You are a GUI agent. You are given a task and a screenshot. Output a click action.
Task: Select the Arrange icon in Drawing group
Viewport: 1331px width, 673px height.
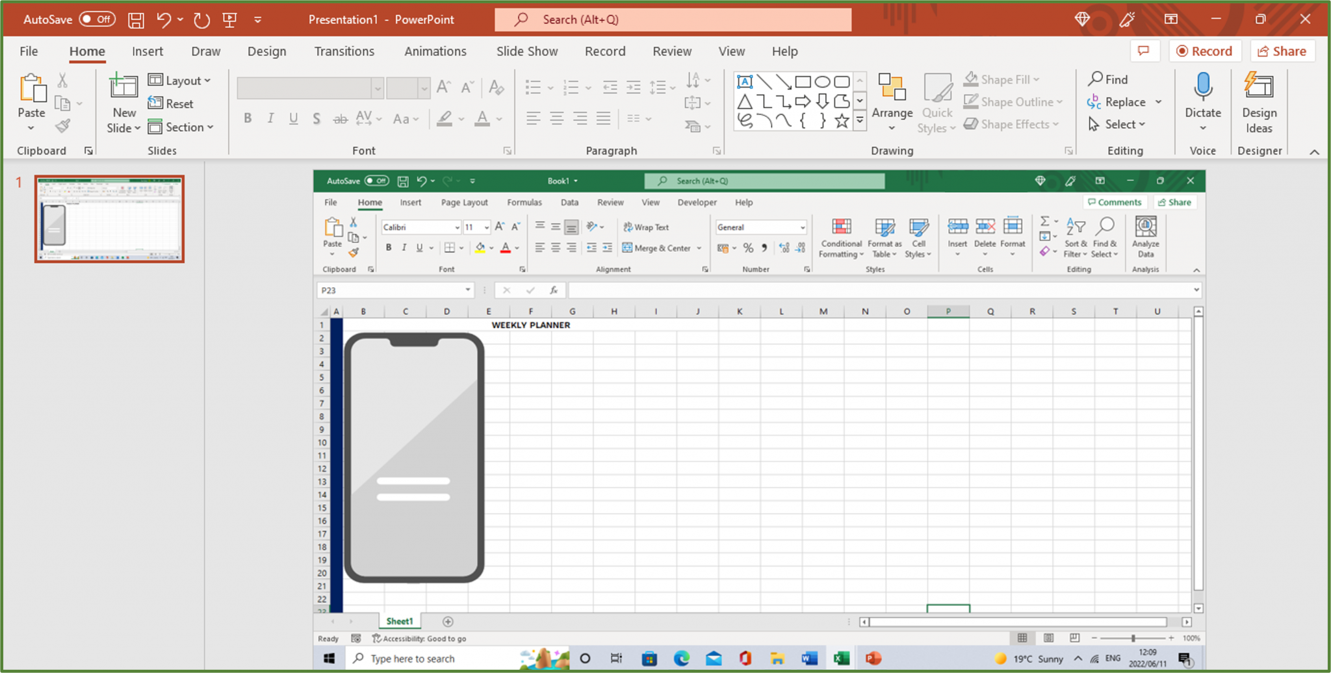point(892,101)
